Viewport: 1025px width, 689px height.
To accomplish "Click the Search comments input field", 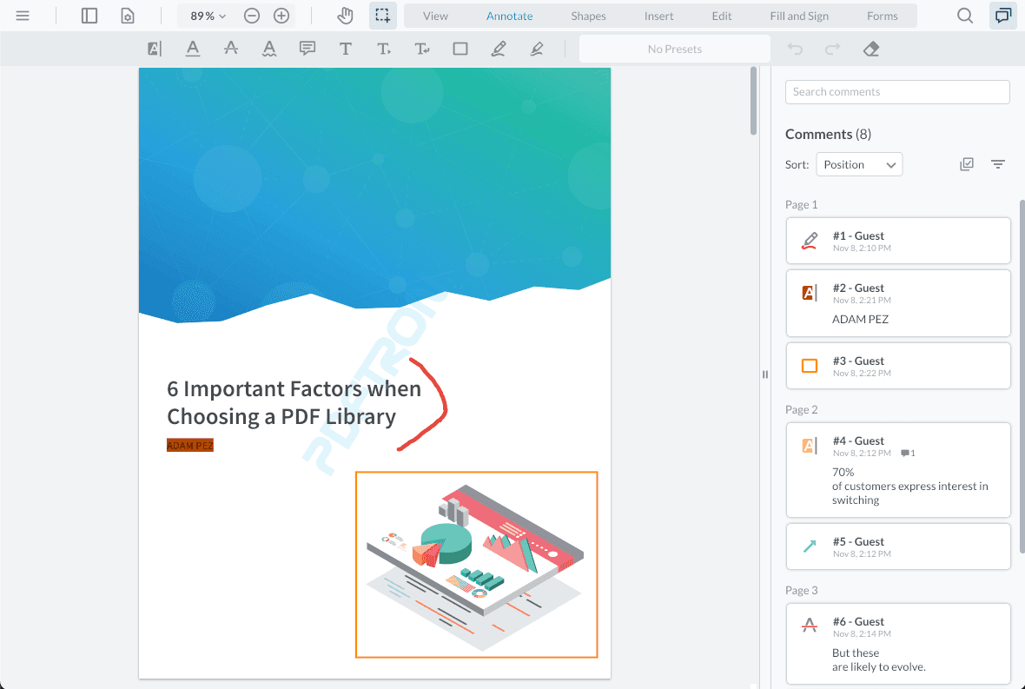I will 897,92.
